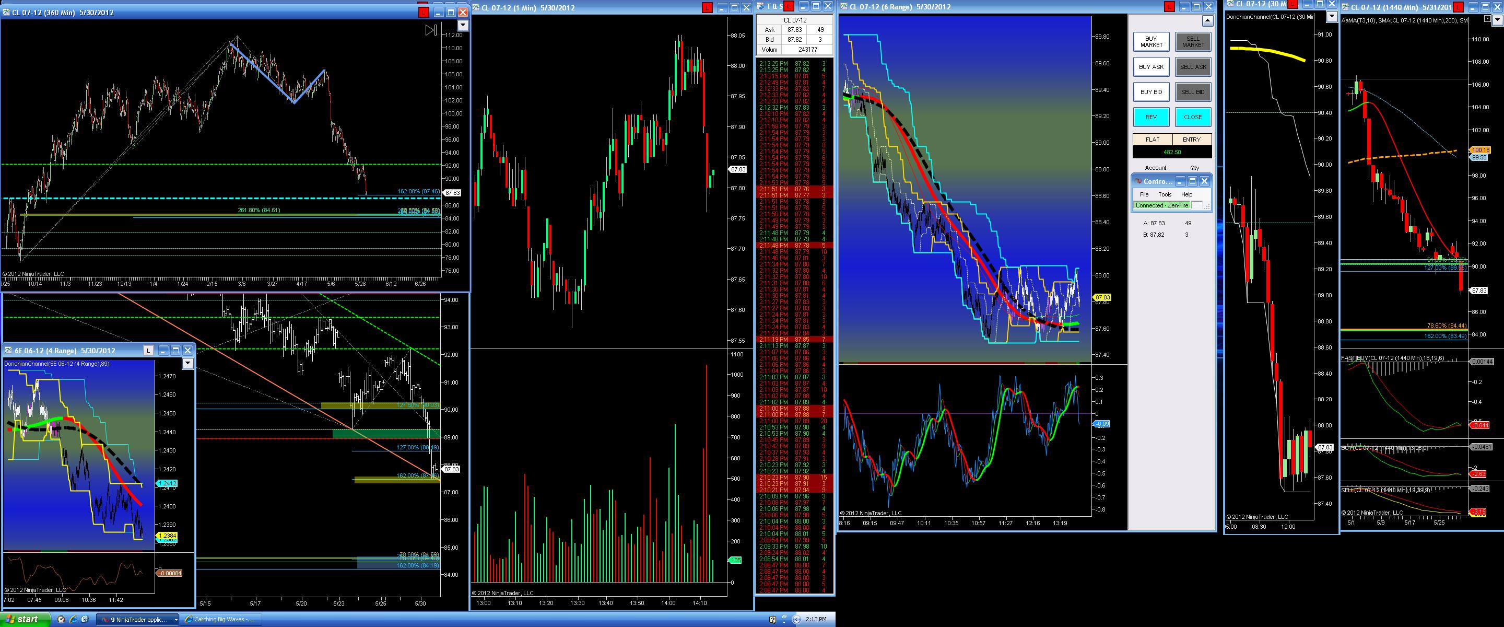Launch Internet Explorer from quick launch
The height and width of the screenshot is (627, 1504).
pos(73,619)
